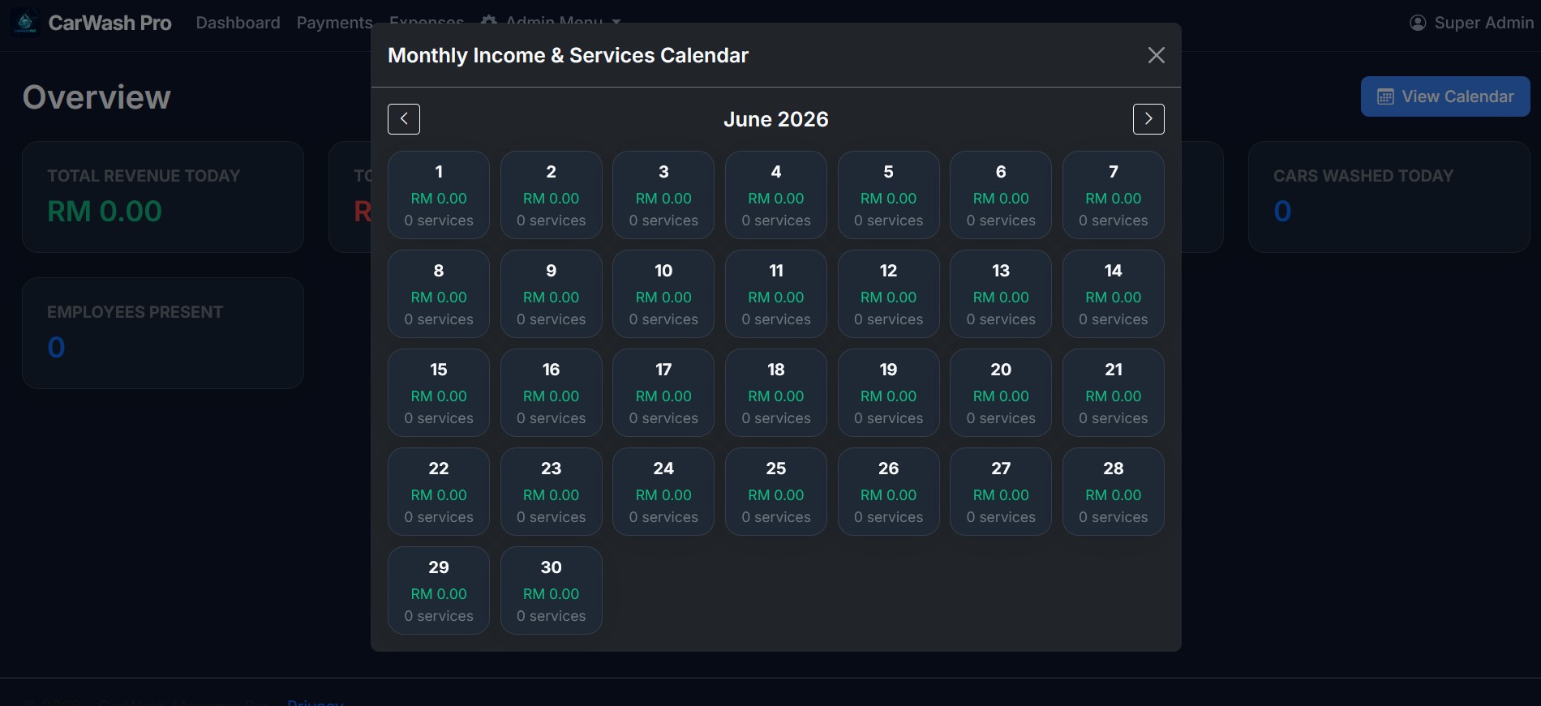Open Dashboard in the navigation bar
This screenshot has height=706, width=1541.
(x=238, y=23)
